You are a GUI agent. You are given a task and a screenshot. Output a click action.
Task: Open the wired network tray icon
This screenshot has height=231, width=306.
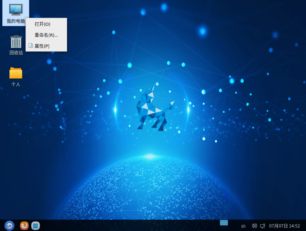tap(262, 226)
